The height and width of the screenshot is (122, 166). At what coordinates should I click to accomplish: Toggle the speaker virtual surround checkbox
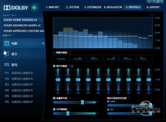pyautogui.click(x=108, y=101)
